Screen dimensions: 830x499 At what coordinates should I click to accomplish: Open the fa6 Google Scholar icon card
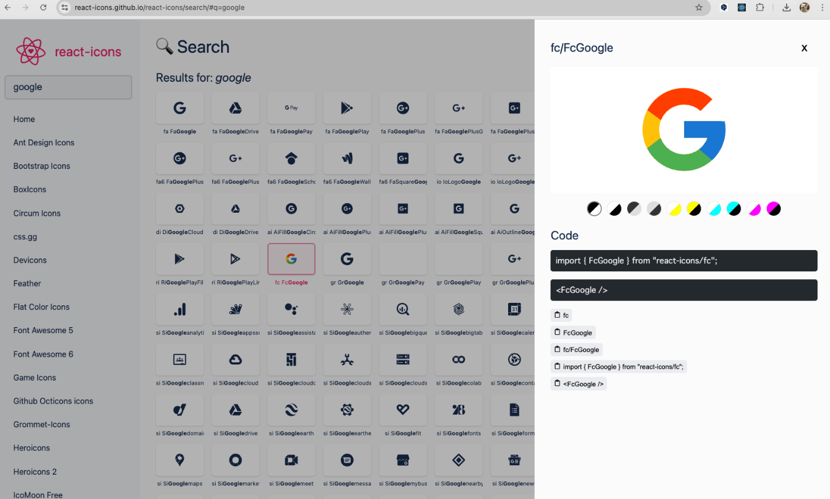pos(291,159)
